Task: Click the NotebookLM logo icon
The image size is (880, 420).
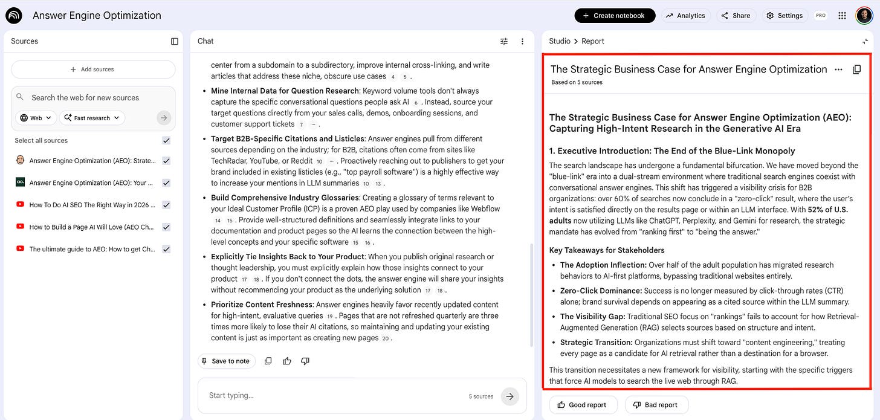Action: pyautogui.click(x=14, y=15)
